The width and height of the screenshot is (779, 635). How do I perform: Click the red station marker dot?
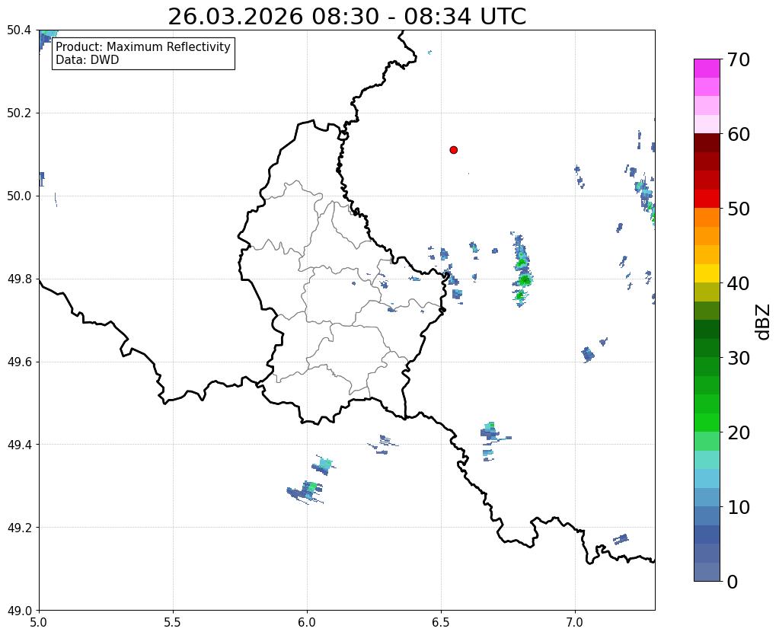453,150
